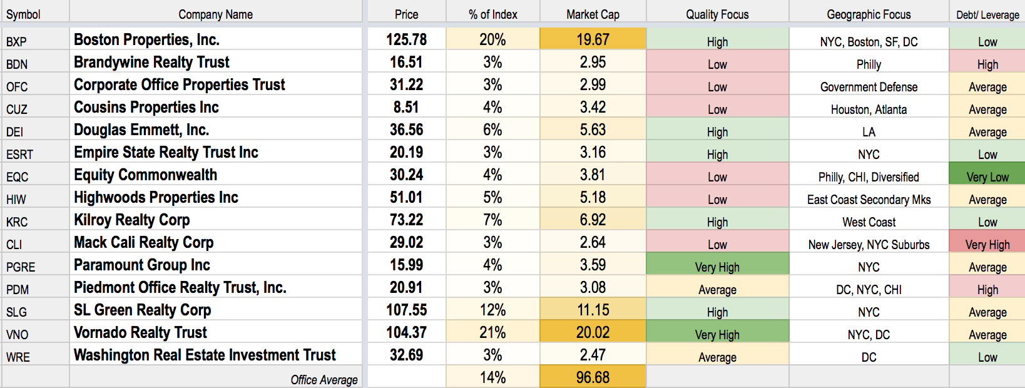Click the Very High leverage cell
This screenshot has width=1025, height=388.
[987, 242]
